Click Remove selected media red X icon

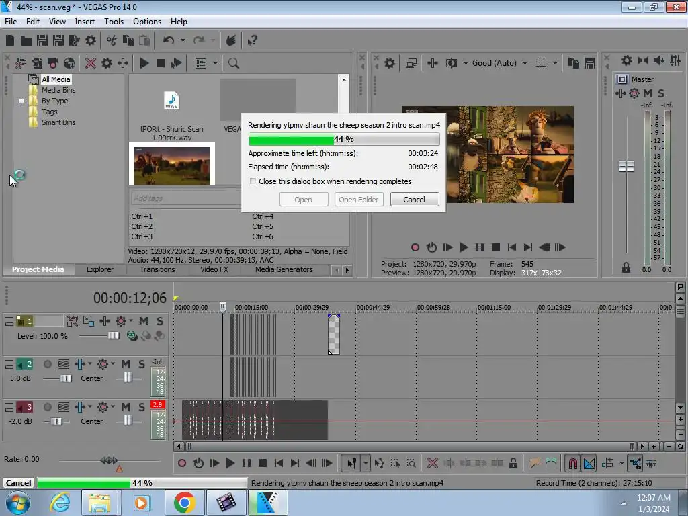91,63
